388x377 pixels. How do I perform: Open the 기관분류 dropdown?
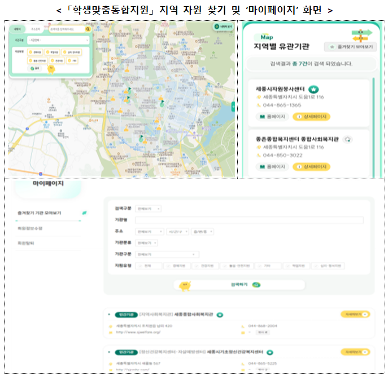pyautogui.click(x=146, y=243)
